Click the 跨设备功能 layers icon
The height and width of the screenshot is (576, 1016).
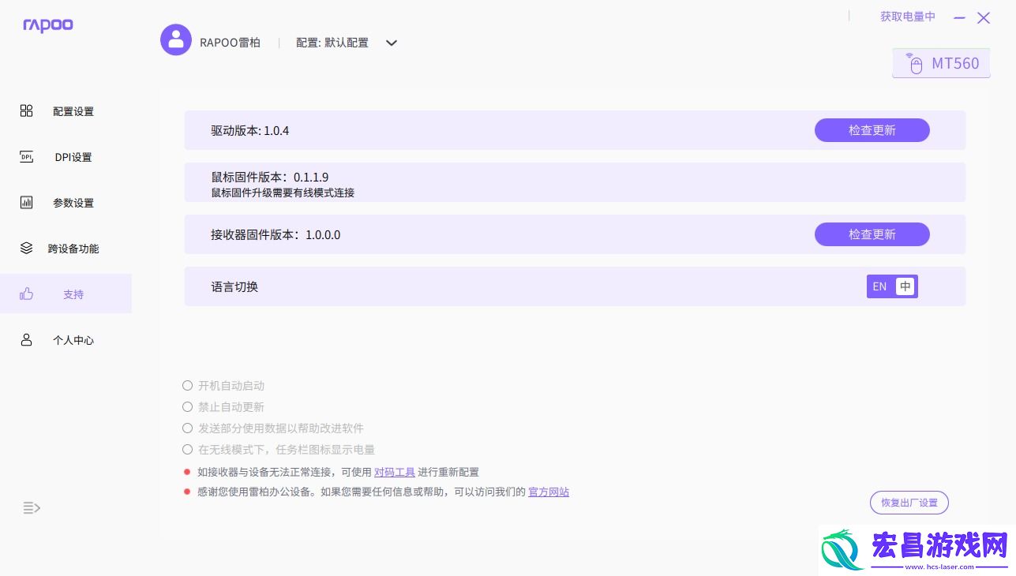(x=26, y=248)
